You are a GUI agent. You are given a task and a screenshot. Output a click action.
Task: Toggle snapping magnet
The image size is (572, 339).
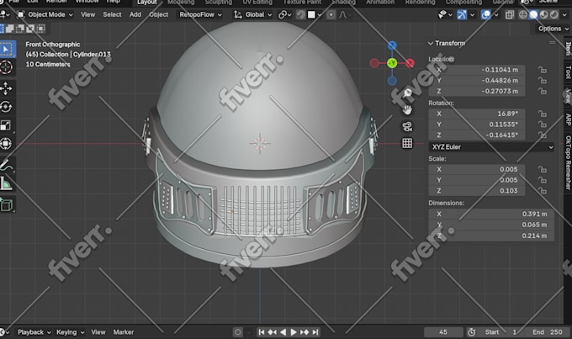coord(300,14)
